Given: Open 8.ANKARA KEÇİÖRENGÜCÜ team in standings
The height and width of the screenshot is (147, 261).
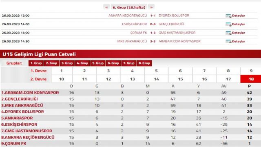Looking at the screenshot, I should click(x=28, y=137).
